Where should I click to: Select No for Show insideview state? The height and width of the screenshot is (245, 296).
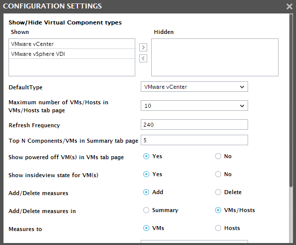tap(218, 174)
